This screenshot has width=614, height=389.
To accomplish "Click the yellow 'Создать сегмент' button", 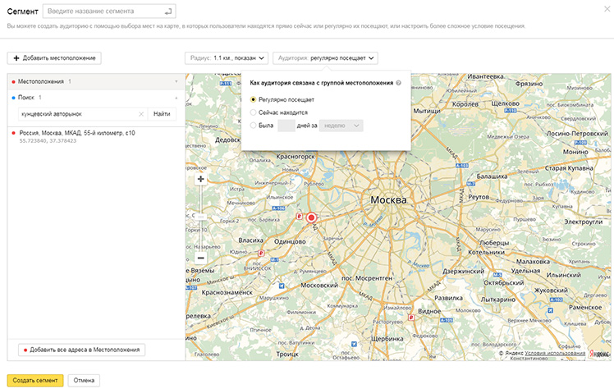I will click(x=35, y=381).
